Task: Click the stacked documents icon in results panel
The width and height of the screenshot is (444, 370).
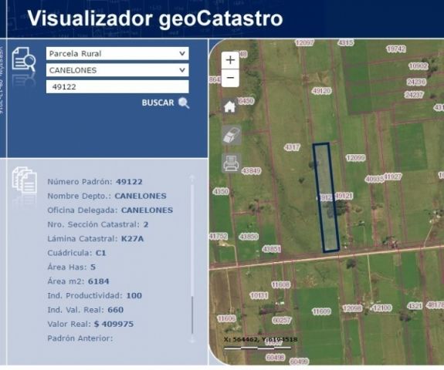Action: (25, 180)
